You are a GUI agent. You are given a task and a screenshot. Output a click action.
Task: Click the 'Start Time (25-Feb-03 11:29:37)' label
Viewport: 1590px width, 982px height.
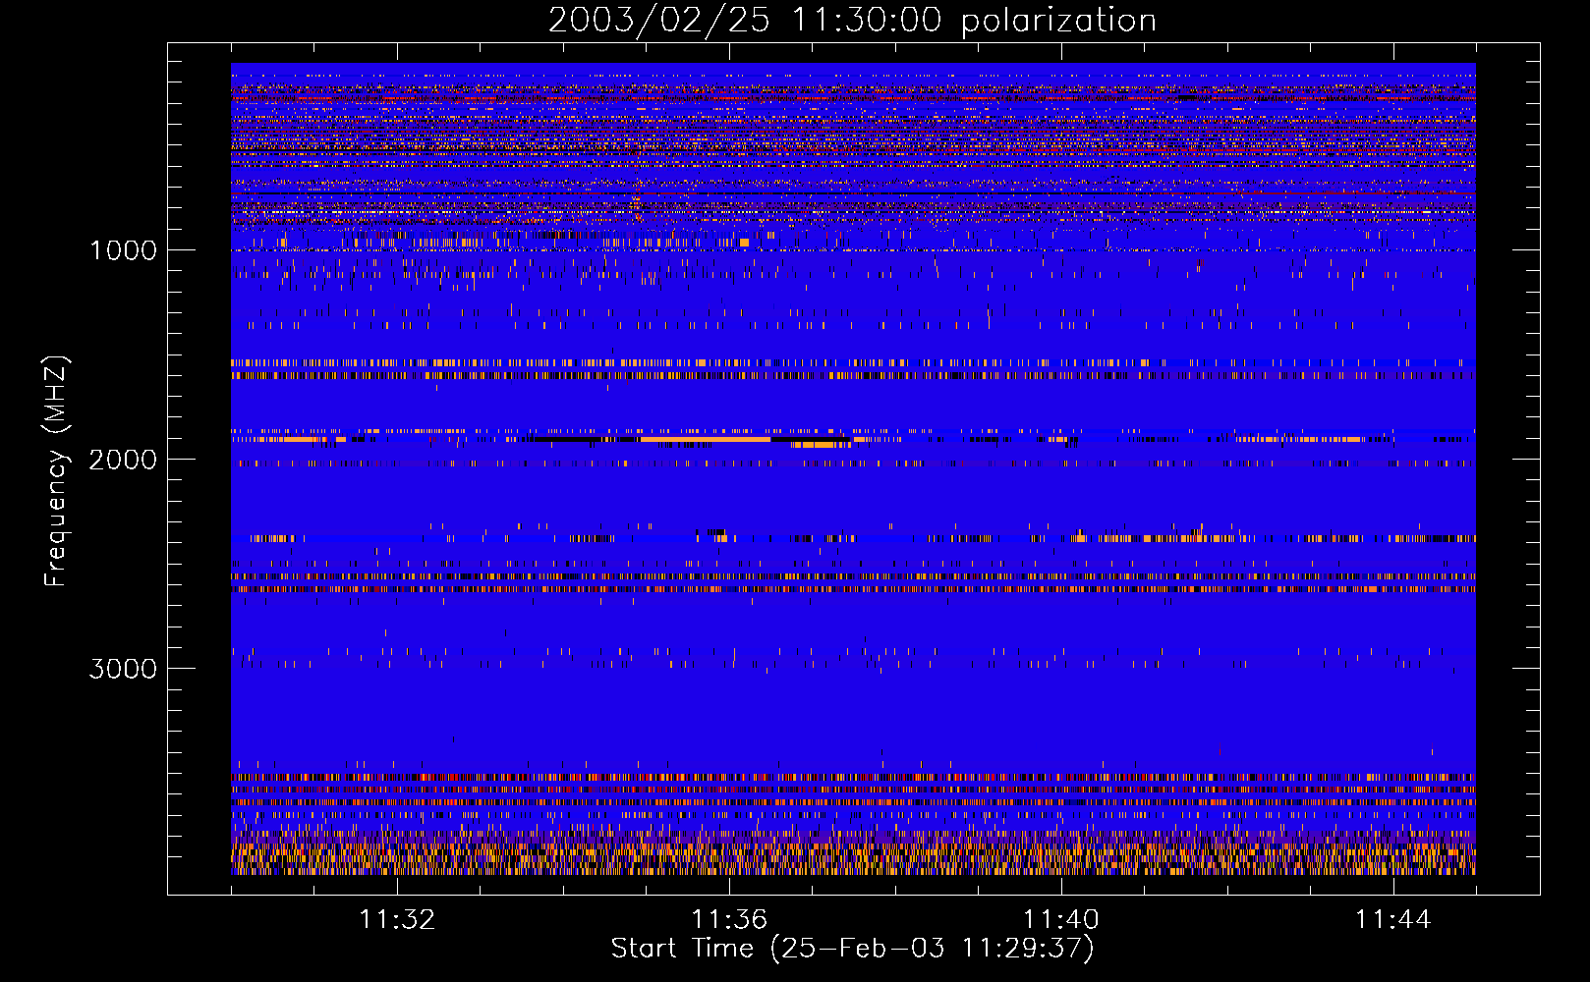pyautogui.click(x=853, y=949)
